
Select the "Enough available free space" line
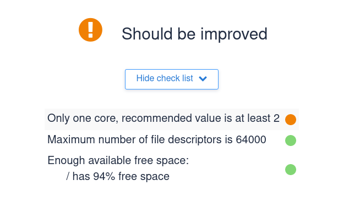(x=118, y=160)
